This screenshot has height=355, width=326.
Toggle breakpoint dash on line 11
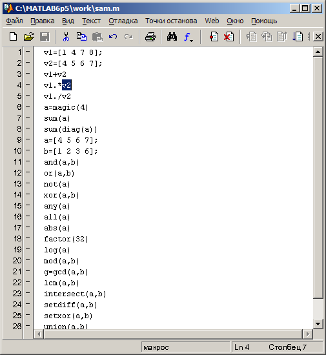[28, 161]
